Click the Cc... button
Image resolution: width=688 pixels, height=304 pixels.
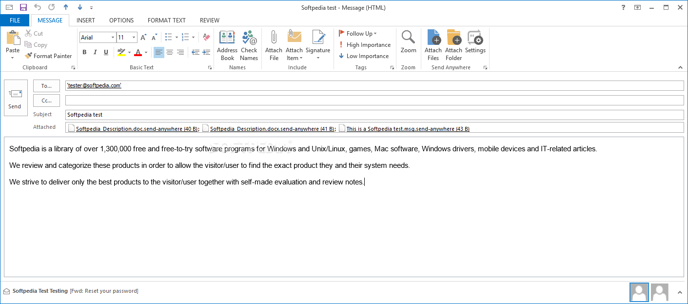(46, 101)
